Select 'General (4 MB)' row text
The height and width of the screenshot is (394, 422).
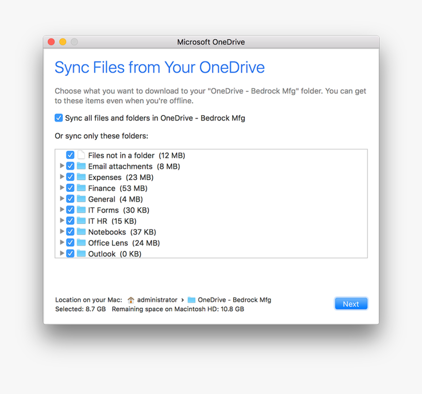coord(115,199)
